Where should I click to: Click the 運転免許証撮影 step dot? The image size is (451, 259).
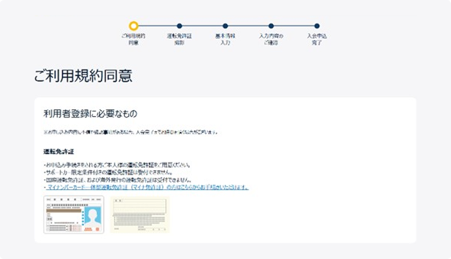(179, 26)
